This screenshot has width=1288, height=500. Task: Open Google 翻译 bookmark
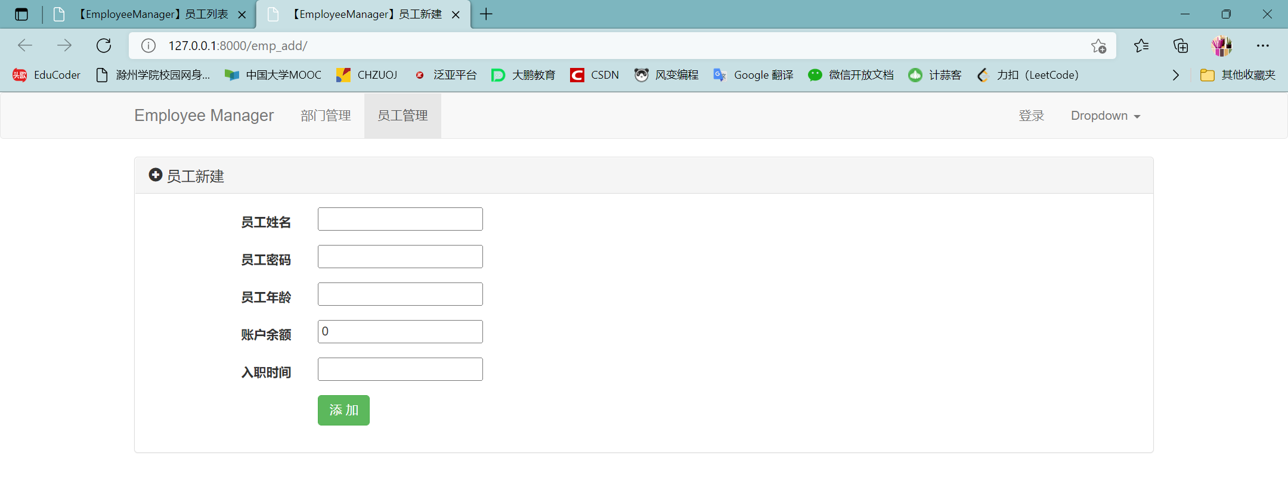coord(753,75)
